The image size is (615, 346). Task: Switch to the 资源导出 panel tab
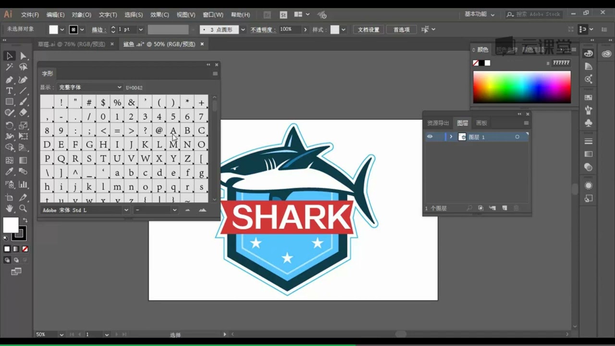(438, 123)
